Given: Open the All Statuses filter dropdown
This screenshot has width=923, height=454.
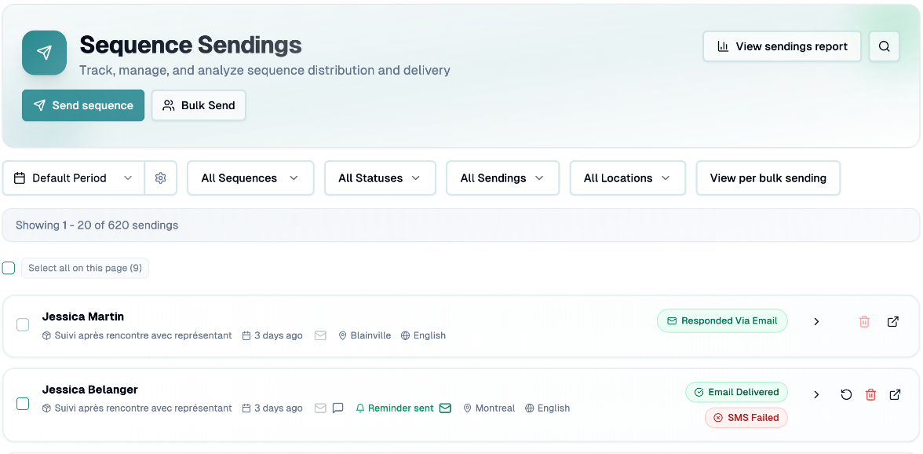Looking at the screenshot, I should pyautogui.click(x=380, y=178).
